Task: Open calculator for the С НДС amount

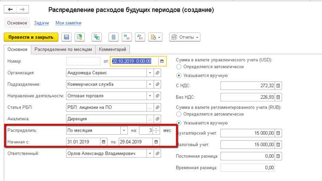Action: (278, 86)
